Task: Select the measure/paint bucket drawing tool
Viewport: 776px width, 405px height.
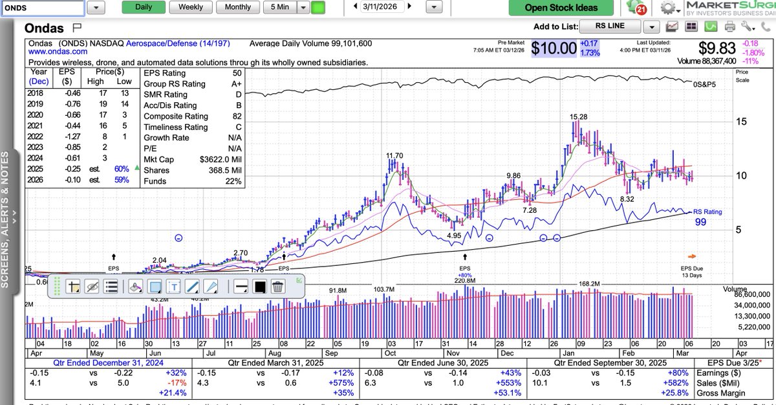Action: [135, 286]
